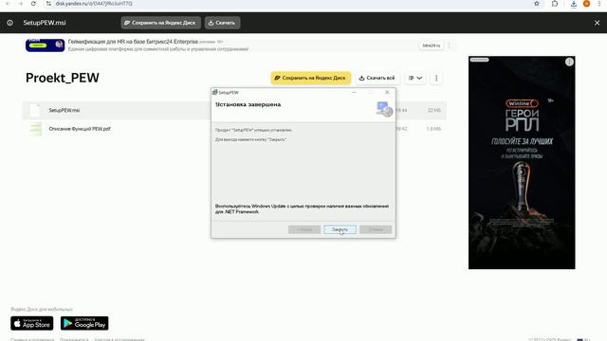
Task: Select the SetupPEW.msi file row
Action: click(x=234, y=110)
